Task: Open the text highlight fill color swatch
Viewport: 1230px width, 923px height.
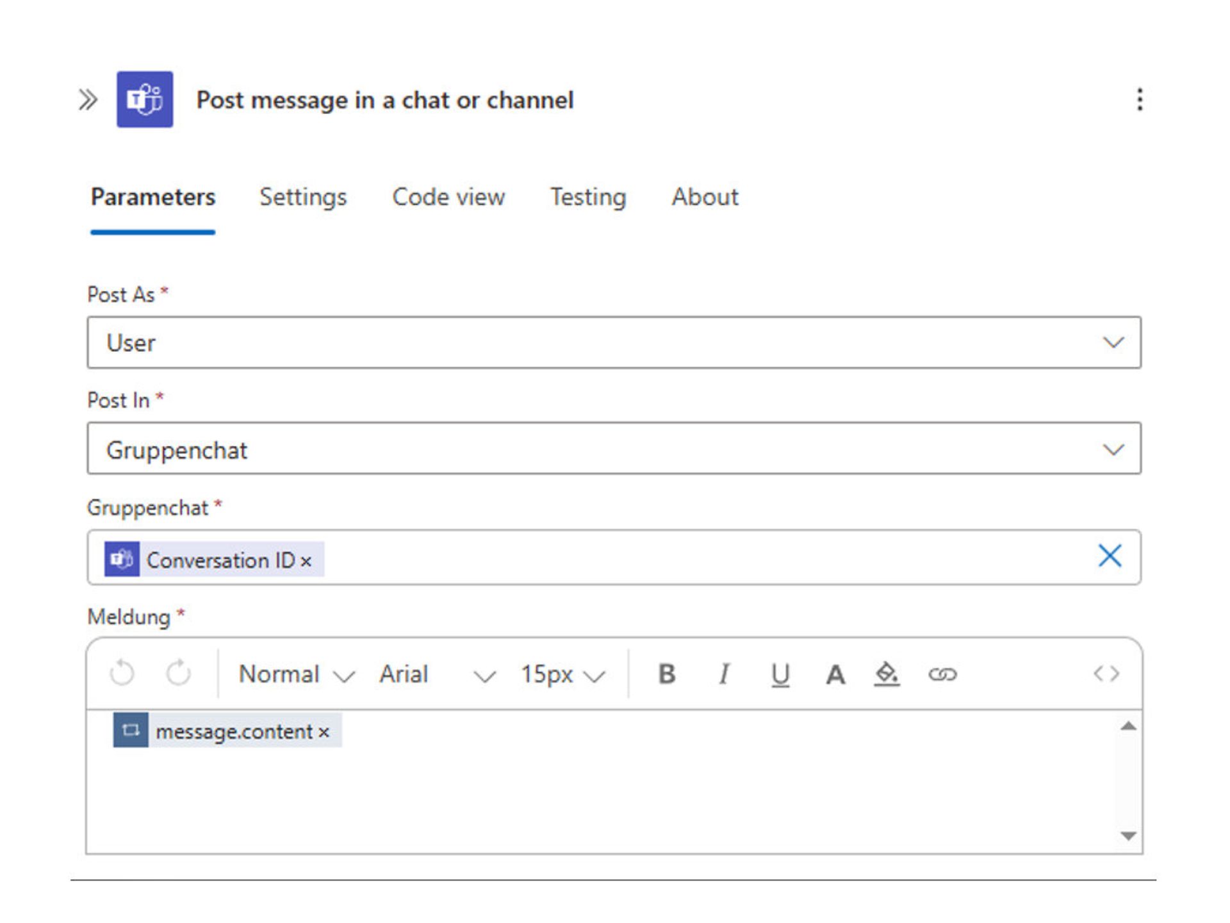Action: [887, 674]
